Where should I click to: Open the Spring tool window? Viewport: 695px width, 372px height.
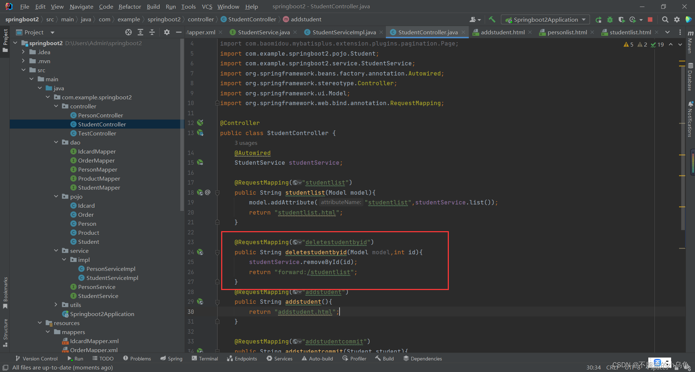pos(171,359)
